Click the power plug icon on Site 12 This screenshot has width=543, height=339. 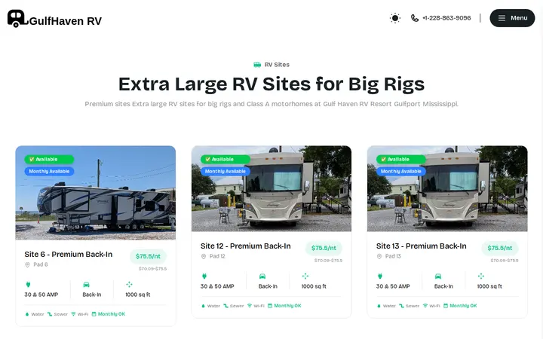(204, 276)
